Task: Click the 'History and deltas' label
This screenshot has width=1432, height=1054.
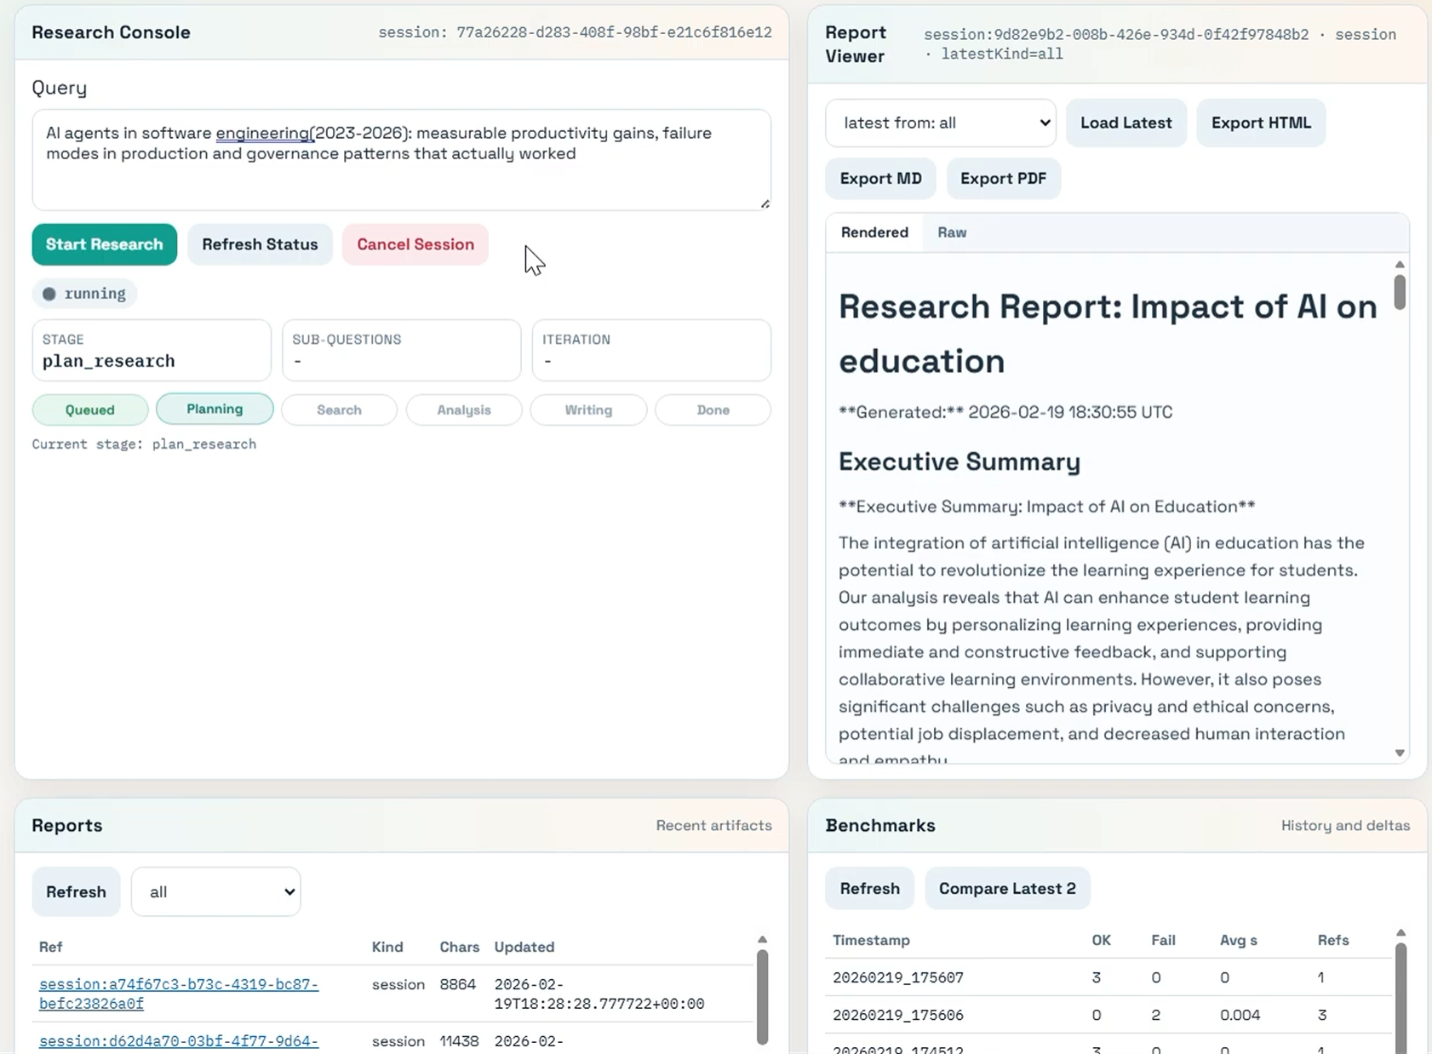Action: tap(1345, 825)
